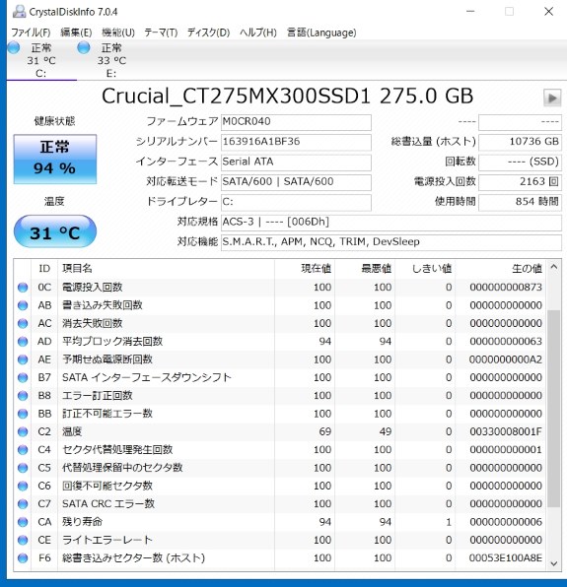567x587 pixels.
Task: Click the status icon of row AE 予期せぬ電源断回数
Action: (x=23, y=359)
